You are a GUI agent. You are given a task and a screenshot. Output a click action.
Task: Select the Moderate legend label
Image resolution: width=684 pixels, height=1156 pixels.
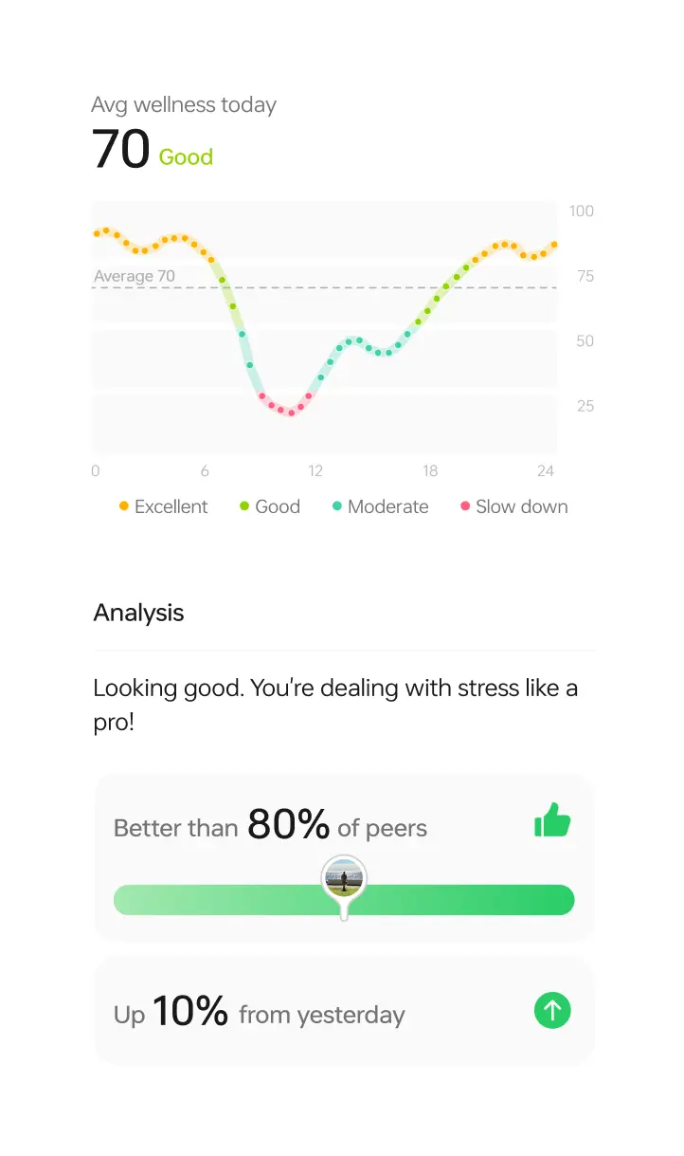[x=387, y=506]
